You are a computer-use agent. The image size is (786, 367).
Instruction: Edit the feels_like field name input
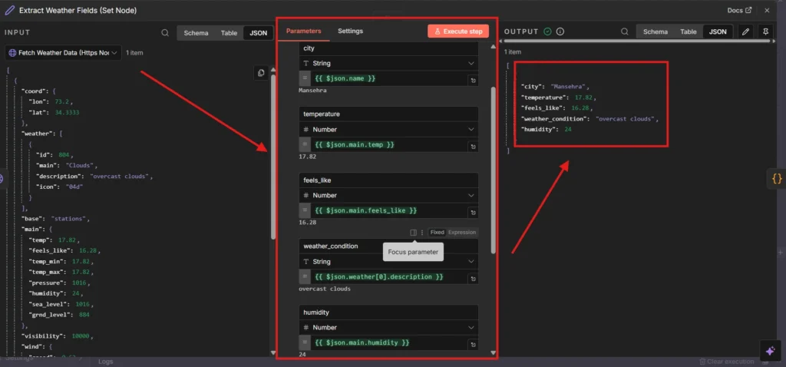pos(388,180)
